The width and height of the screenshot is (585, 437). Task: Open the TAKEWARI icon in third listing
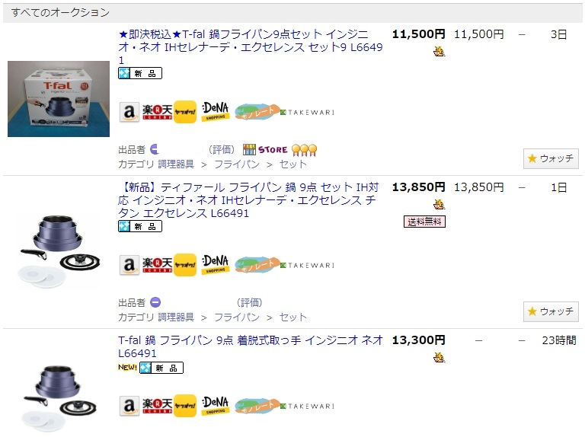pos(308,406)
